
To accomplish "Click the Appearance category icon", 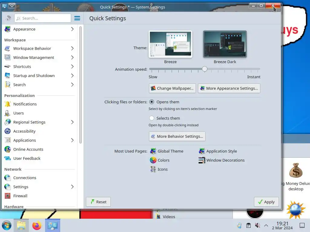I will [x=8, y=29].
